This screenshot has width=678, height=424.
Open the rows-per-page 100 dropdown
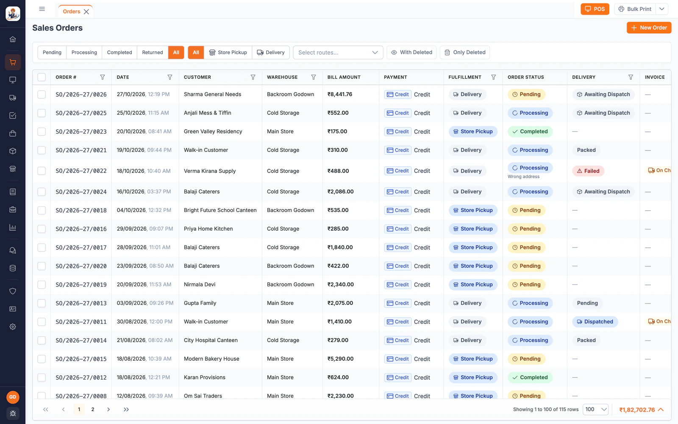click(x=596, y=410)
